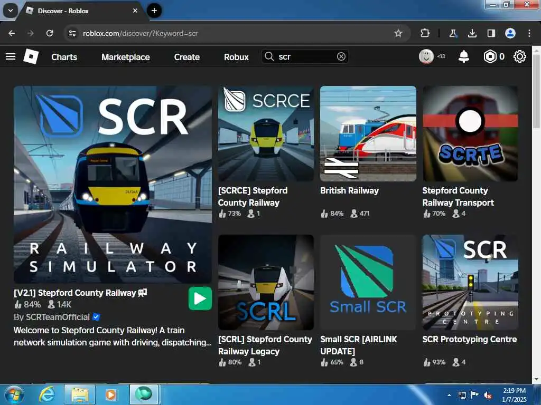Open the Create page
Viewport: 541px width, 405px height.
click(x=186, y=57)
